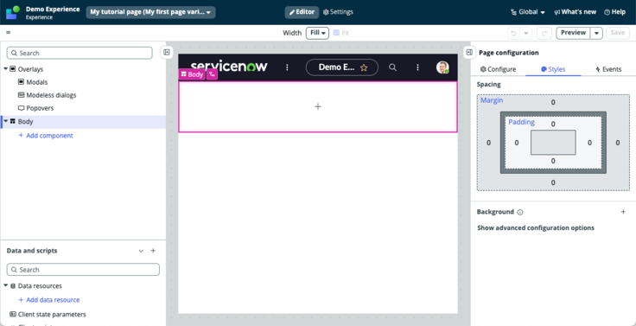Open experience Settings
The width and height of the screenshot is (636, 326).
coord(338,12)
